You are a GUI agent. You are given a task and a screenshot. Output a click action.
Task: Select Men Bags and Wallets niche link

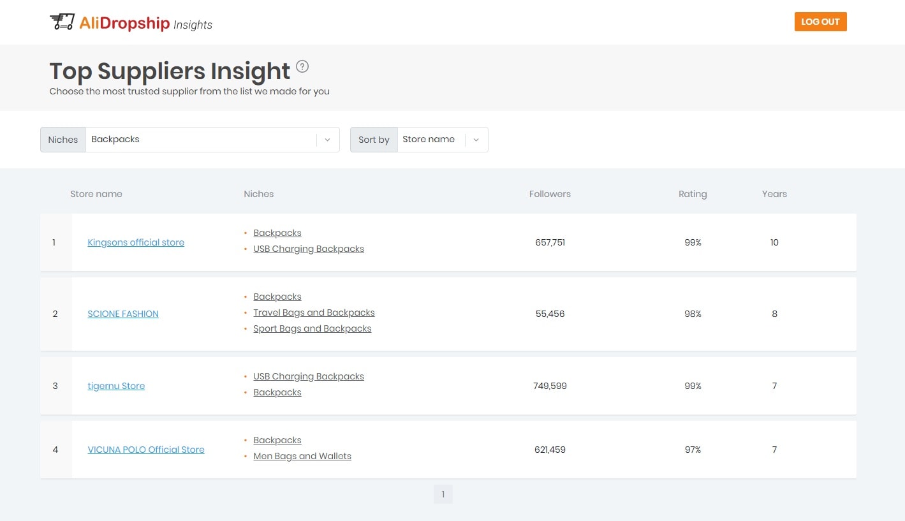tap(302, 456)
